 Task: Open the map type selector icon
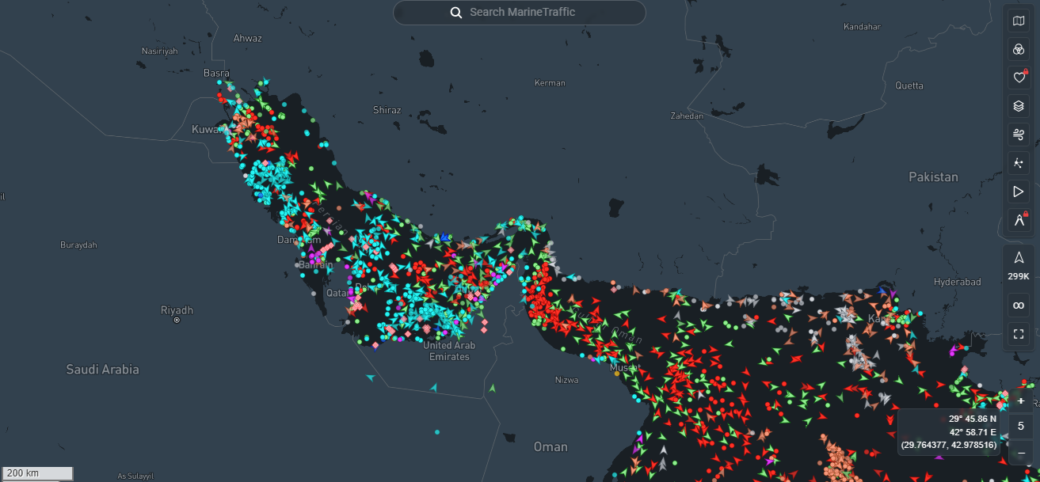point(1019,21)
